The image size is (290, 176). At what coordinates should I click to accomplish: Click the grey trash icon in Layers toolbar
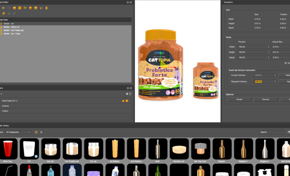point(130,94)
